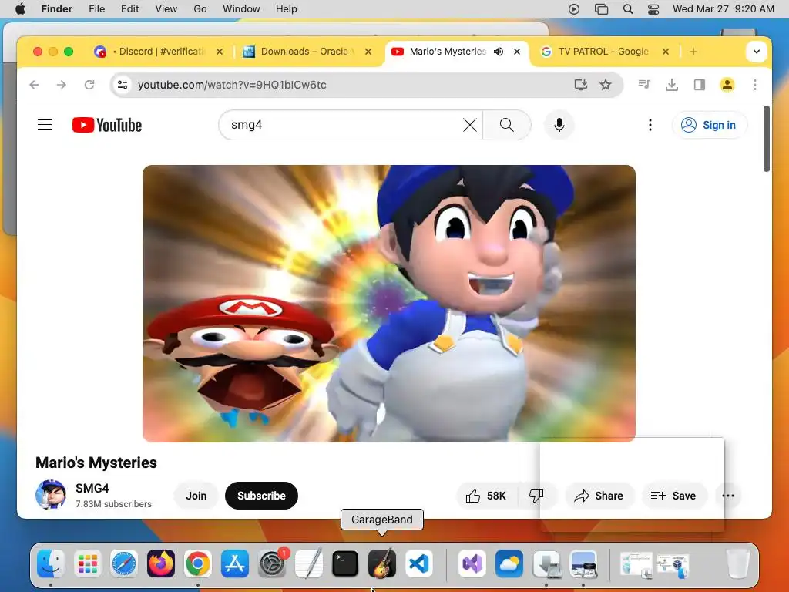Join the SMG4 channel membership
Screen dimensions: 789x592
pos(196,496)
